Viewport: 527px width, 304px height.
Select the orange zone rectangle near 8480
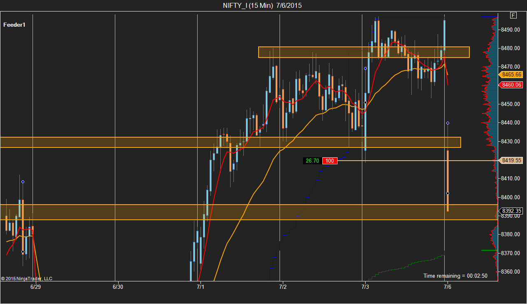coord(364,52)
